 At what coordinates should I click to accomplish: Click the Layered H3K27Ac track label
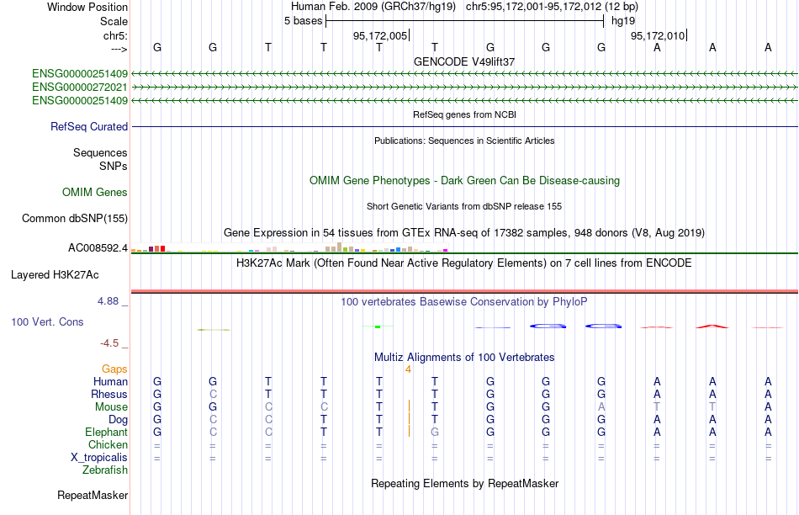tap(55, 275)
